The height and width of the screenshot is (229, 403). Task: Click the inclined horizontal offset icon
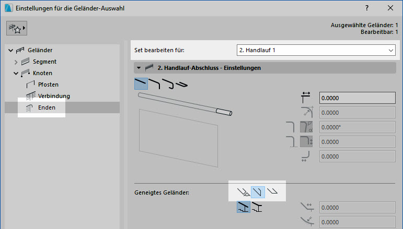coord(307,207)
